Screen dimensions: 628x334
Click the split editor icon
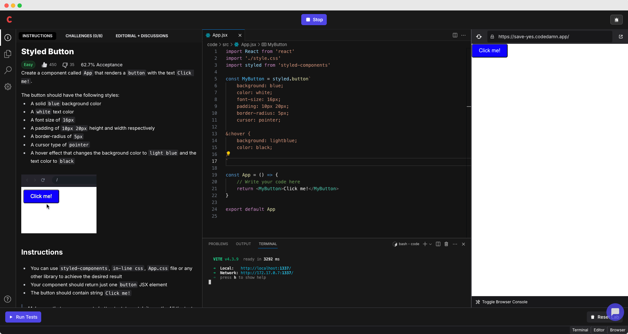pyautogui.click(x=455, y=35)
